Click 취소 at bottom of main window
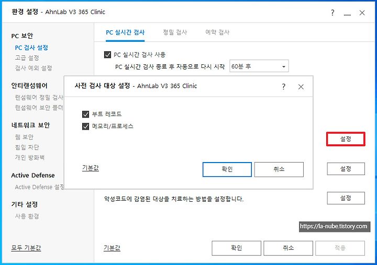This screenshot has height=265, width=377. pos(289,248)
